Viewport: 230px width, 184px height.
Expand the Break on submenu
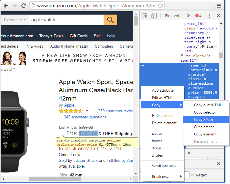(x=162, y=176)
